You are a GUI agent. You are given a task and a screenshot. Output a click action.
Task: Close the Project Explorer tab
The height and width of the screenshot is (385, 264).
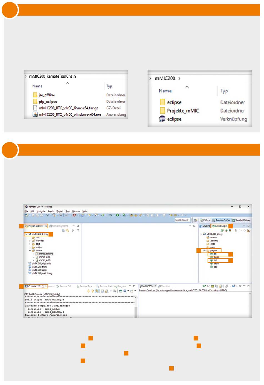click(x=46, y=226)
